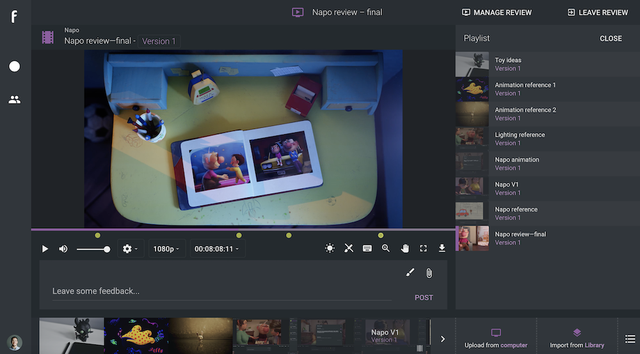Click the Napo project breadcrumb
The height and width of the screenshot is (354, 640).
72,30
